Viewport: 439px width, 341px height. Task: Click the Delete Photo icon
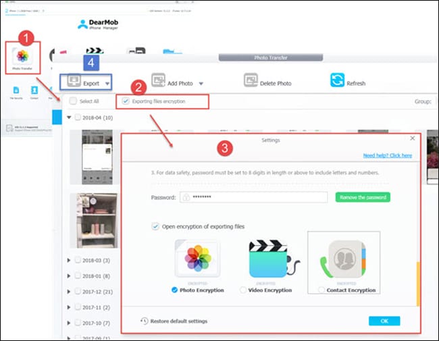[251, 80]
